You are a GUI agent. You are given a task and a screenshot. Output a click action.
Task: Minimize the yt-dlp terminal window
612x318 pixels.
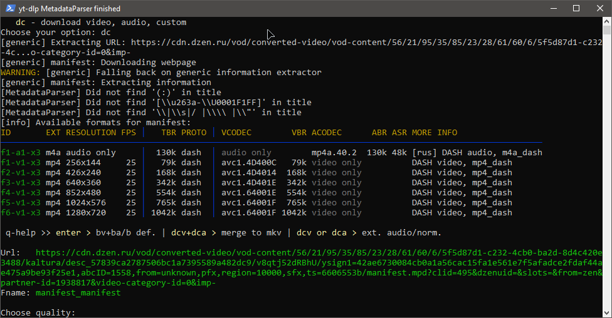(554, 8)
